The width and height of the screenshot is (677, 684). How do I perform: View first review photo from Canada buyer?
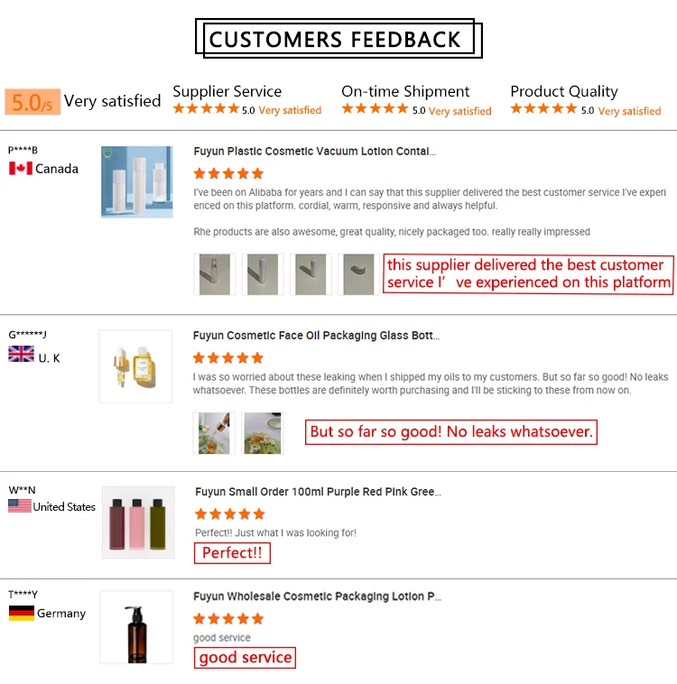click(x=214, y=274)
